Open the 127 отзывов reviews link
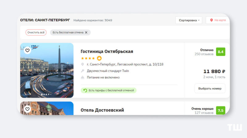 [204, 113]
